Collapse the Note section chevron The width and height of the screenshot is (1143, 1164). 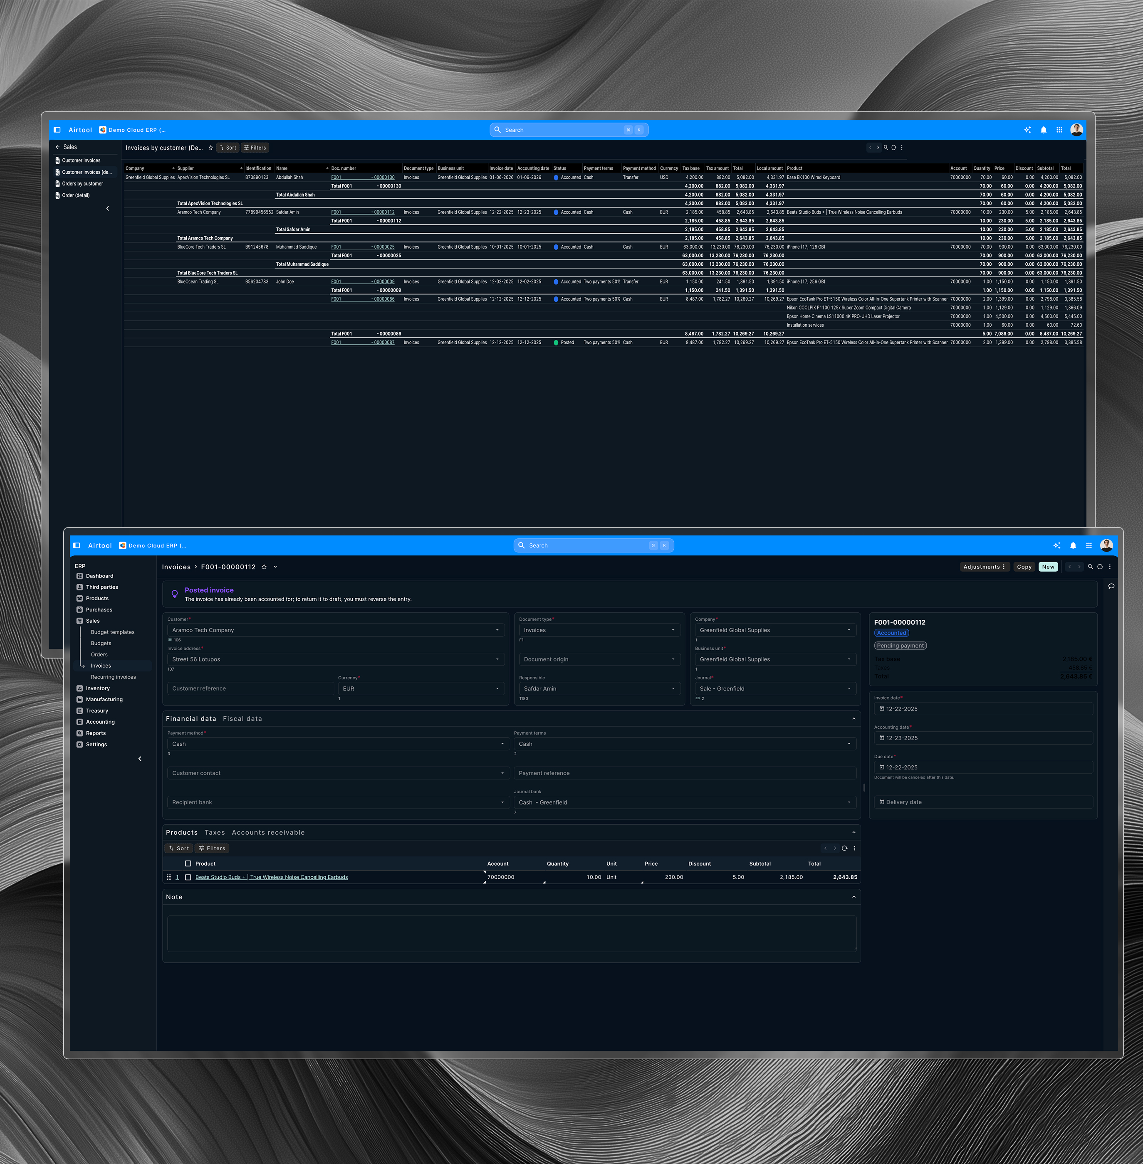[x=854, y=897]
